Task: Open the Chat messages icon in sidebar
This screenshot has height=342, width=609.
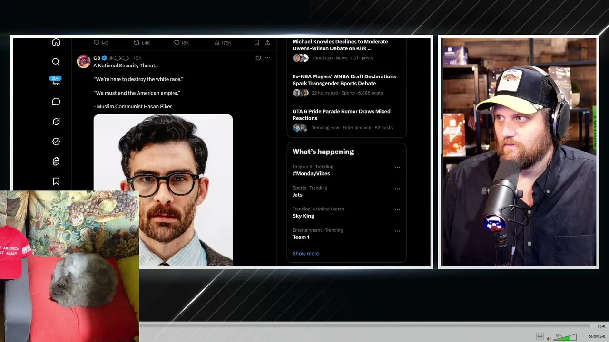Action: coord(56,102)
